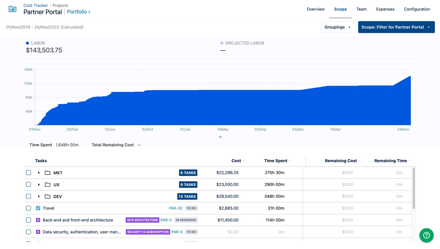
Task: Expand the UX folder tree arrow
Action: pos(39,185)
